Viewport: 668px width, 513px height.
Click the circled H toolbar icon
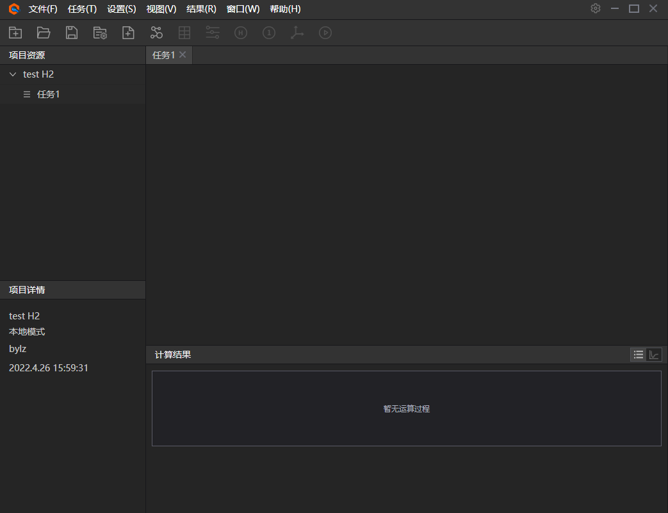241,33
